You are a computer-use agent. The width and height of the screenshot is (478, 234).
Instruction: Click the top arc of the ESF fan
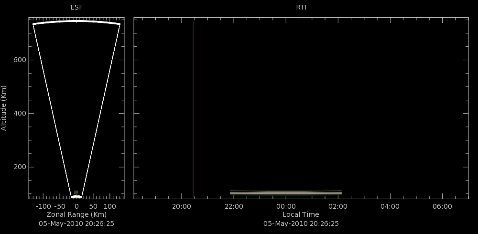76,22
